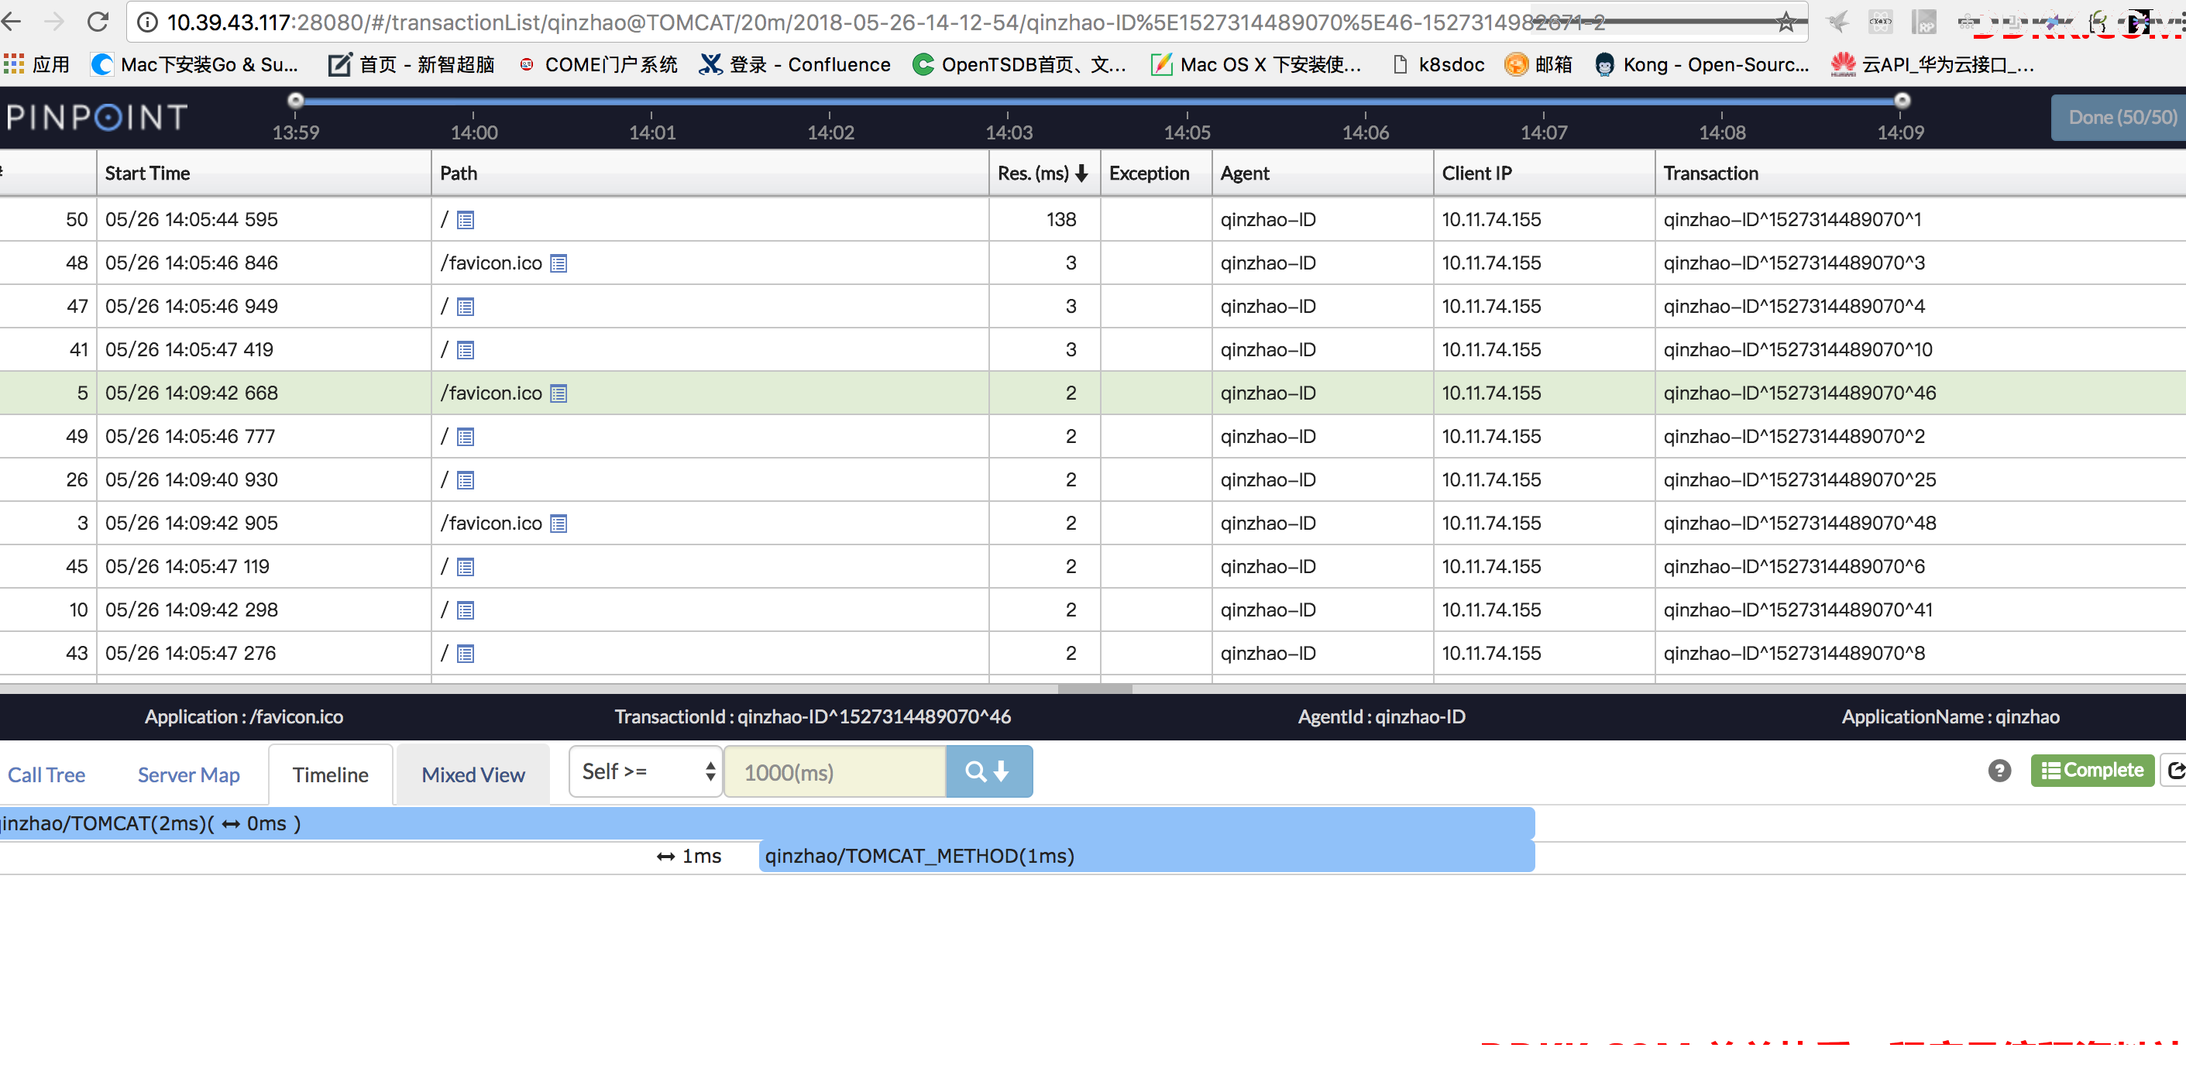Viewport: 2186px width, 1075px height.
Task: Open Mac下安装Go bookmark
Action: coord(195,64)
